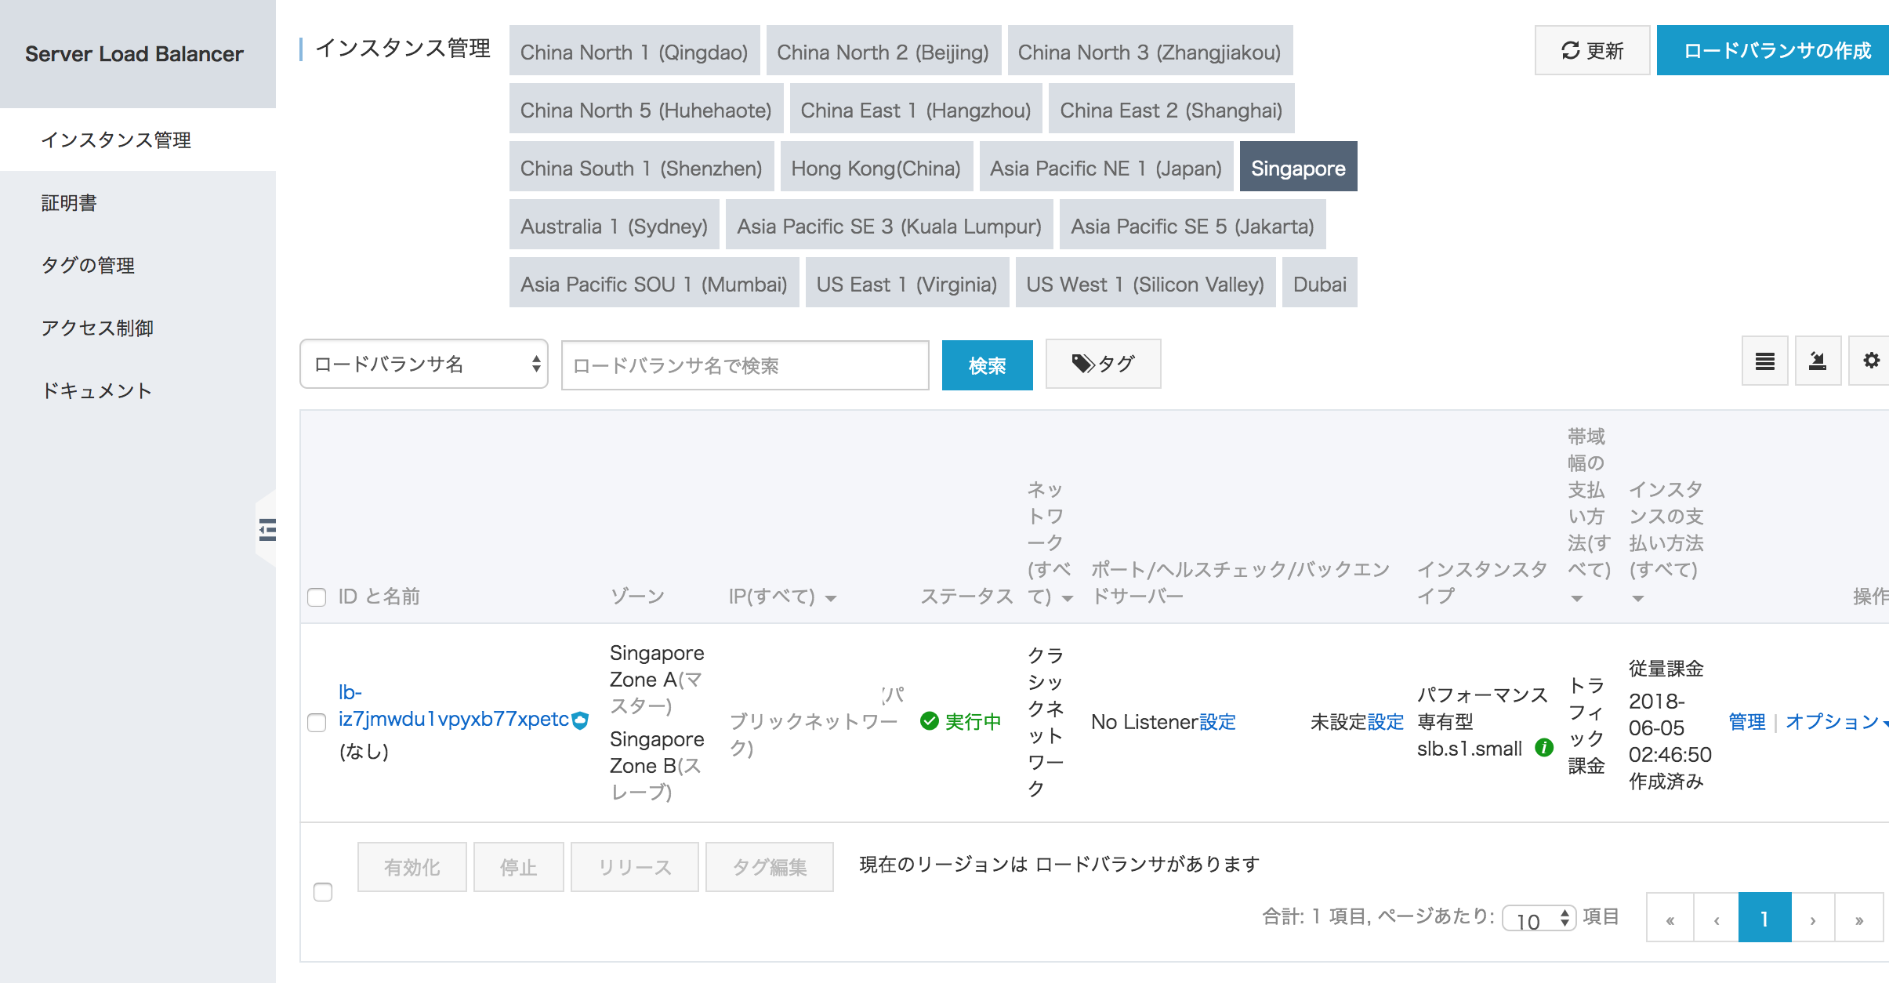1889x983 pixels.
Task: Switch to Asia Pacific NE 1 (Japan) region
Action: pos(1106,168)
